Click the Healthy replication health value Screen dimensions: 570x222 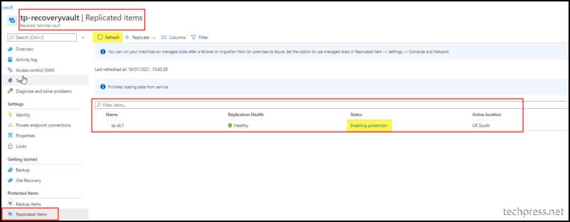242,125
